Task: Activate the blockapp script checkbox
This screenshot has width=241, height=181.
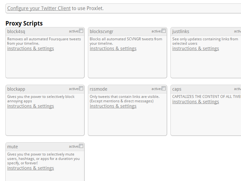Action: (x=81, y=88)
